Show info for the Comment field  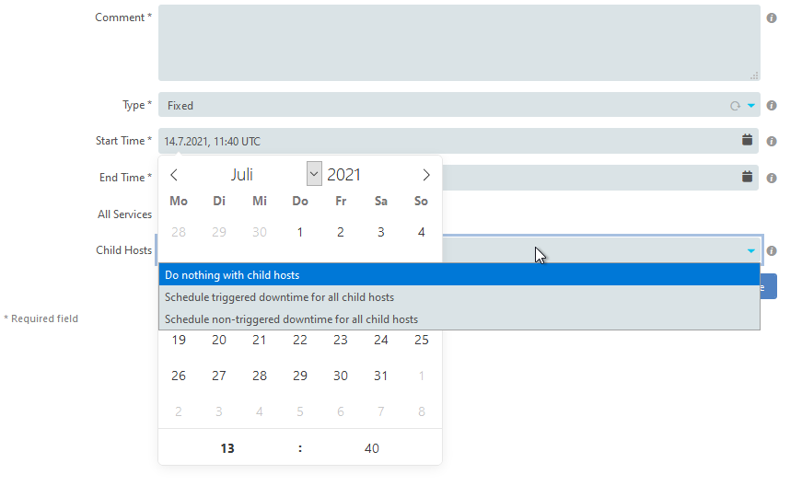pos(772,17)
